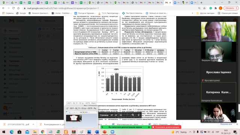Click the magnifier fit-zoom icon in PDF toolbar
Image resolution: width=240 pixels, height=135 pixels.
(x=133, y=115)
